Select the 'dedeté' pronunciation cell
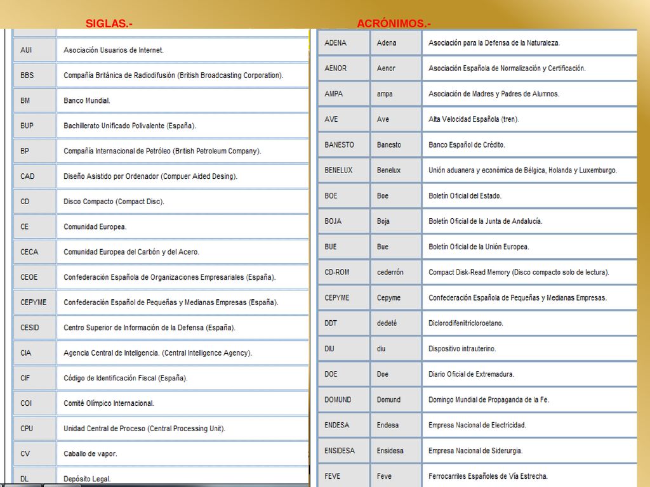 395,323
